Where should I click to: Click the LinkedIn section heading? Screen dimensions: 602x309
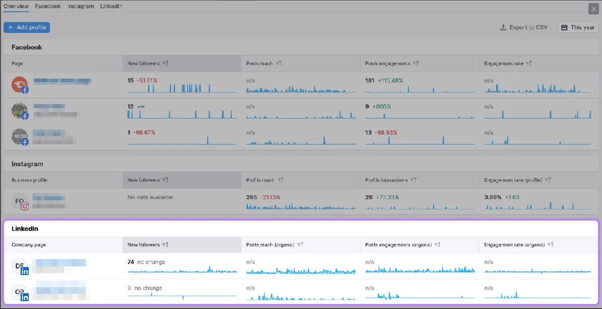tap(25, 228)
